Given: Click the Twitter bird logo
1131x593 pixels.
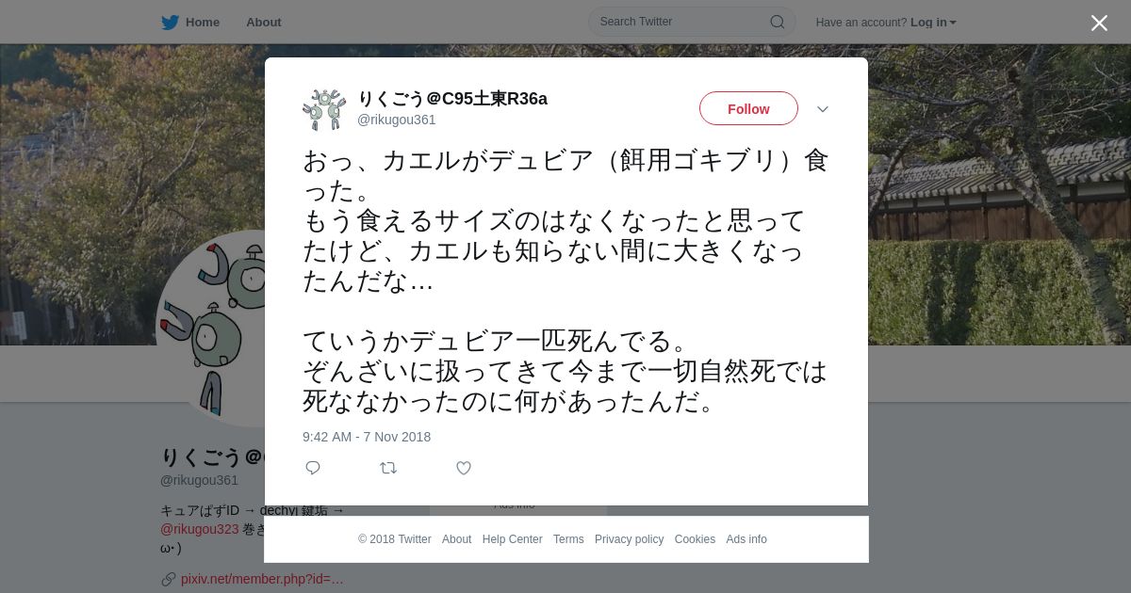Looking at the screenshot, I should [170, 22].
